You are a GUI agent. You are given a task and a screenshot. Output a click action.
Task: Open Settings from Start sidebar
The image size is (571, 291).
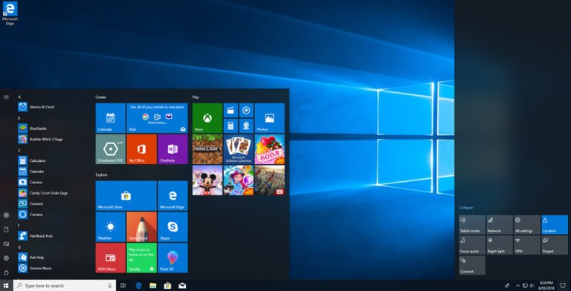[x=6, y=258]
